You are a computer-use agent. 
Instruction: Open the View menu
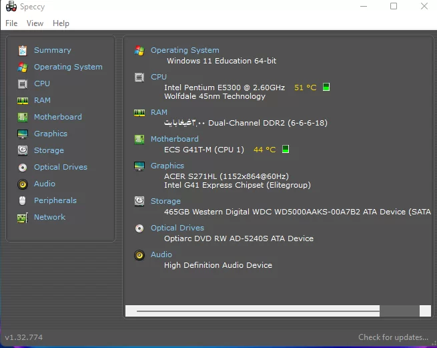[35, 23]
